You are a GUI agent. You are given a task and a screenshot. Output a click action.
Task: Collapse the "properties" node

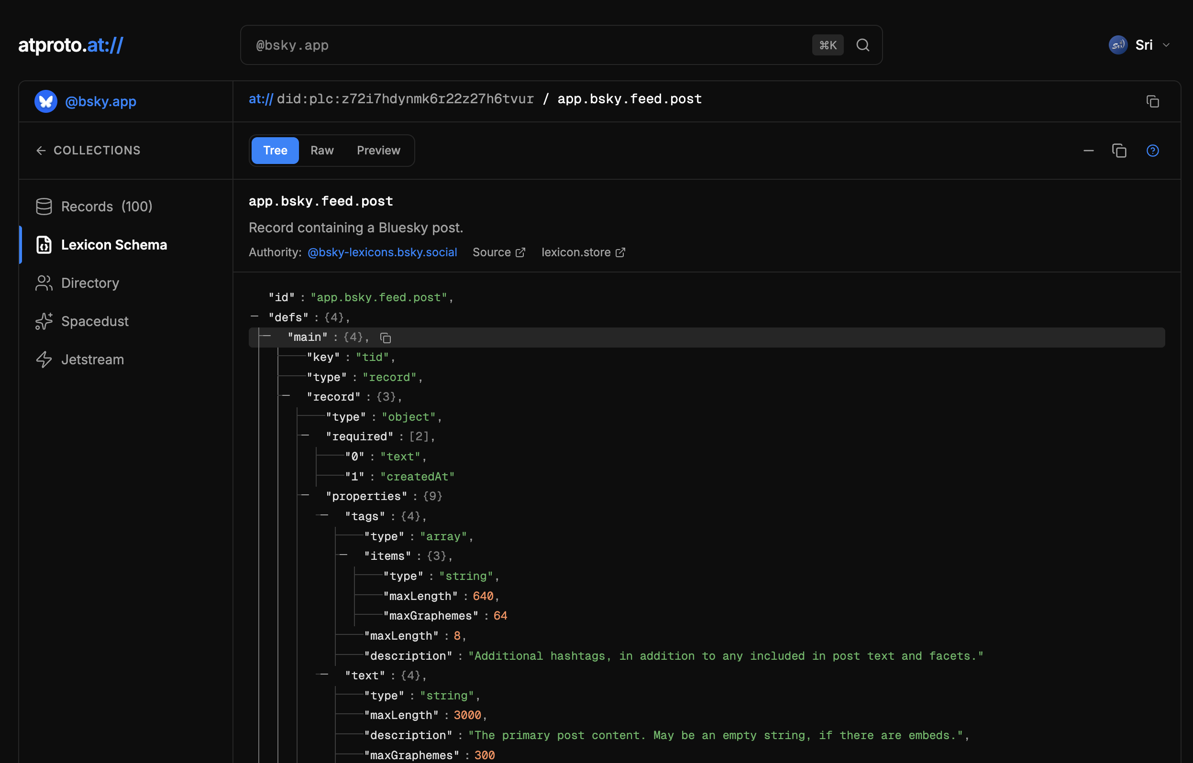(x=305, y=495)
